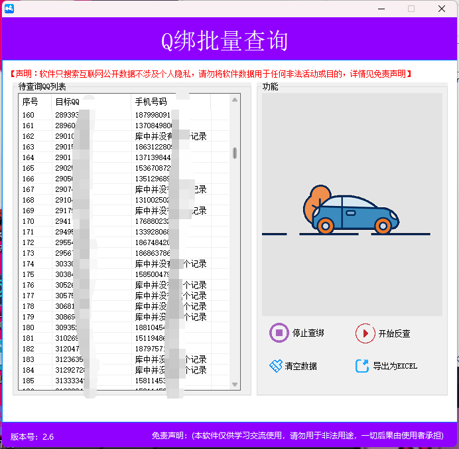
Task: Select row with sequence number 181
Action: 124,338
